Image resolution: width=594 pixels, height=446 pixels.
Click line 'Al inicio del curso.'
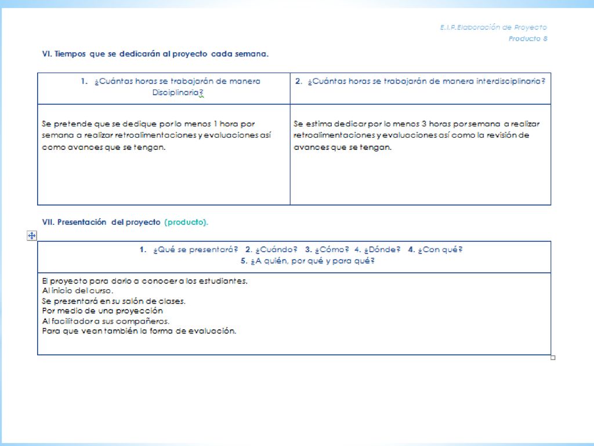click(x=78, y=291)
